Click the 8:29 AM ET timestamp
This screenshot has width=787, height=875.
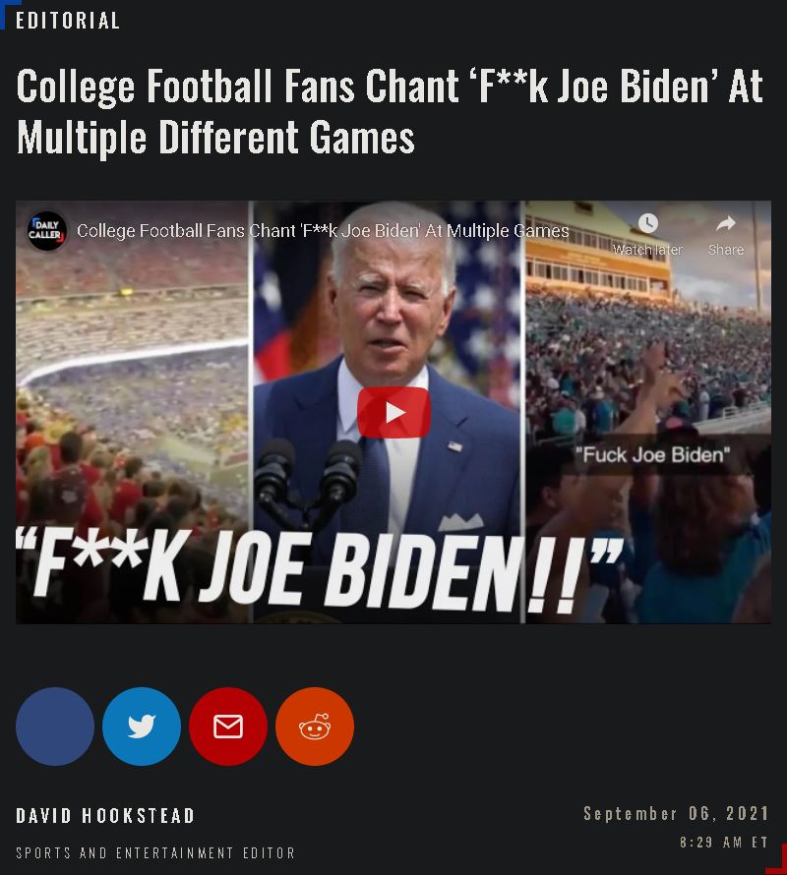click(724, 842)
